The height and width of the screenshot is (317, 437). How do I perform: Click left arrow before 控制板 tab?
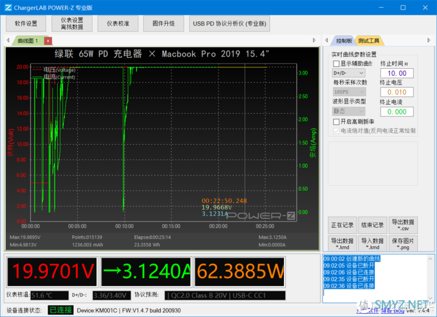(x=326, y=41)
